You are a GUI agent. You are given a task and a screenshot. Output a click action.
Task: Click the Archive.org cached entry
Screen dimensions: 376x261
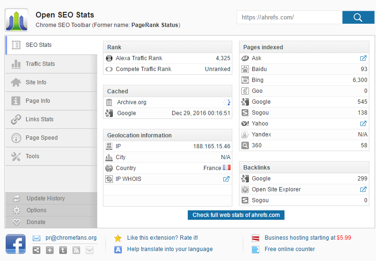coord(132,102)
